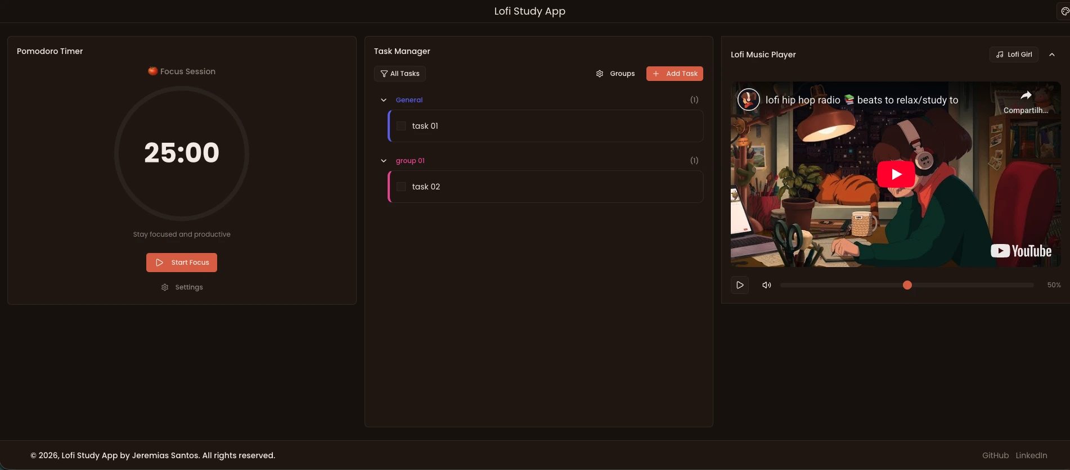Click the YouTube logo on video
Viewport: 1070px width, 470px height.
pos(1020,251)
